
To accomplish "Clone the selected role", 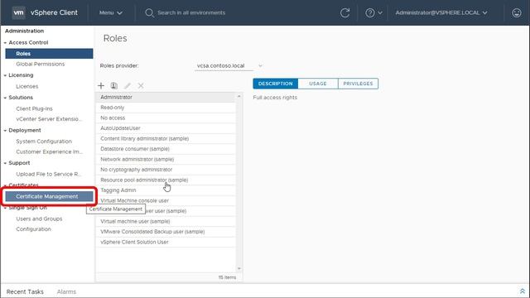I will [x=114, y=86].
